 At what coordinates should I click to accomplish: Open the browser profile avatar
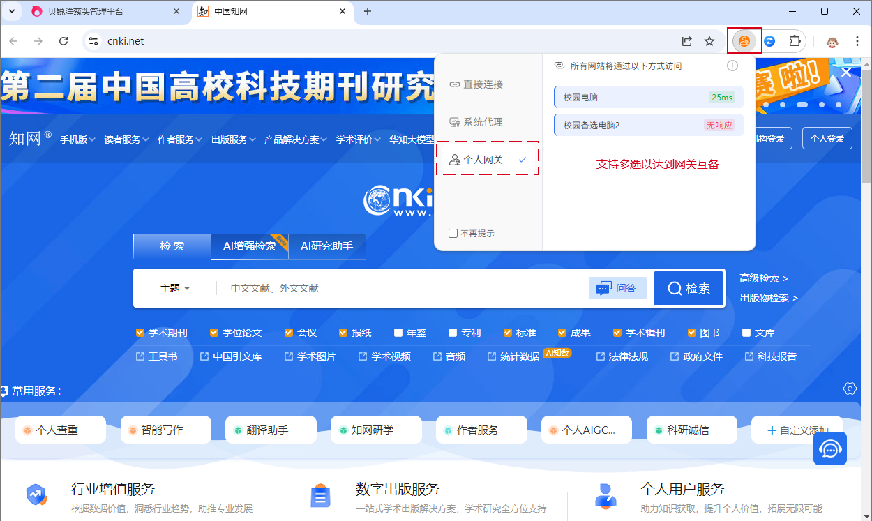[x=832, y=41]
